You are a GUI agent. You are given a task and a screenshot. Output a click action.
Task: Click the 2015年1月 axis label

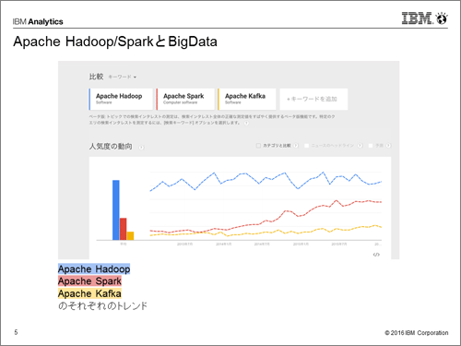[x=301, y=244]
